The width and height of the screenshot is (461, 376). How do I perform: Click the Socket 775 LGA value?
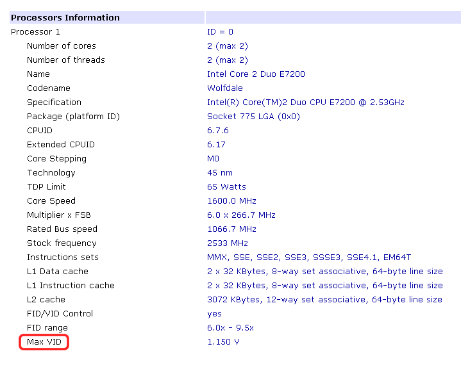253,117
